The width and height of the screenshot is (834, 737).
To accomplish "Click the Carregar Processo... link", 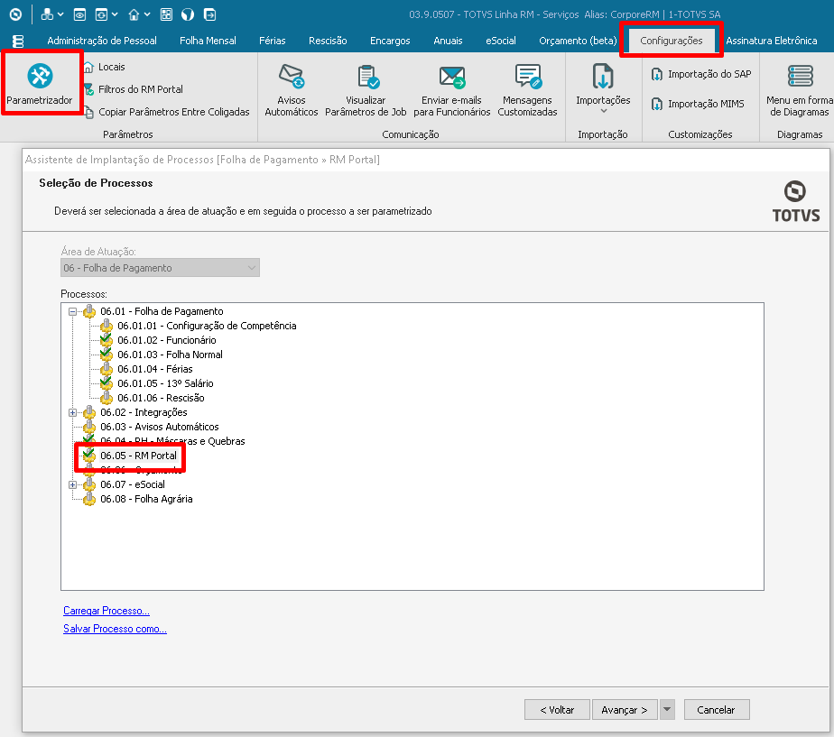I will click(x=107, y=611).
